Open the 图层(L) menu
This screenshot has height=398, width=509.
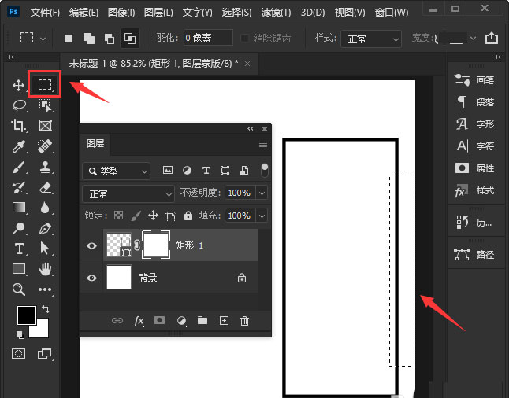[158, 13]
